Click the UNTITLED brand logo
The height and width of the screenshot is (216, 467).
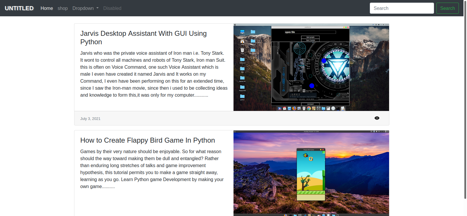click(x=19, y=8)
